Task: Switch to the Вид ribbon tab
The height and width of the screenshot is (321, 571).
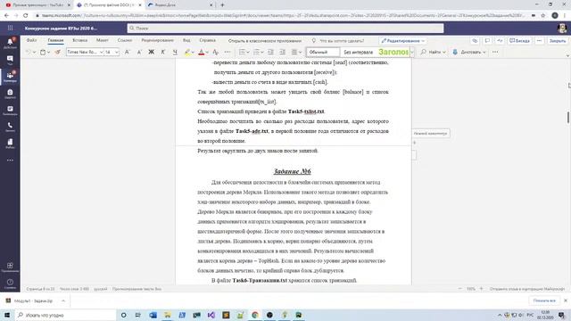Action: click(186, 40)
